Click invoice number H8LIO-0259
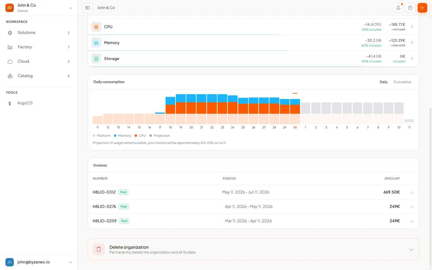Image resolution: width=432 pixels, height=270 pixels. (x=104, y=221)
